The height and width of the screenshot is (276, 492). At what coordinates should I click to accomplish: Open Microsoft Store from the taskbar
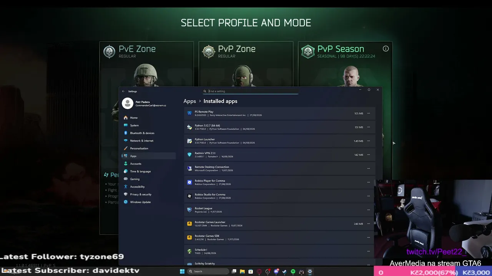(x=251, y=271)
